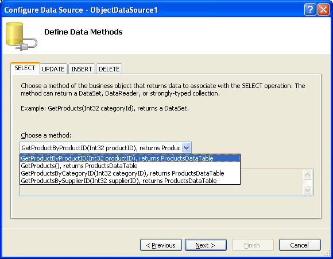Image resolution: width=333 pixels, height=259 pixels.
Task: Select the SELECT tab
Action: coord(25,68)
